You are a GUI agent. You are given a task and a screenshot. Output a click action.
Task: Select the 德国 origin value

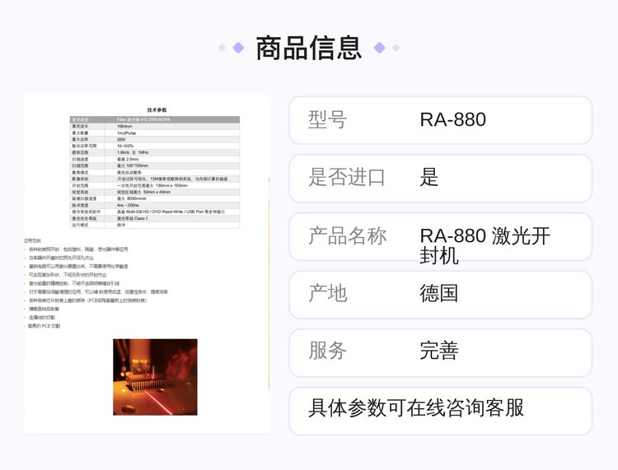tap(438, 293)
